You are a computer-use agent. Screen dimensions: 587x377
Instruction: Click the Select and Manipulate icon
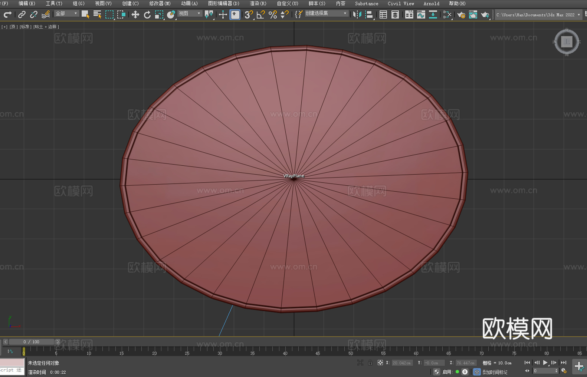[223, 14]
